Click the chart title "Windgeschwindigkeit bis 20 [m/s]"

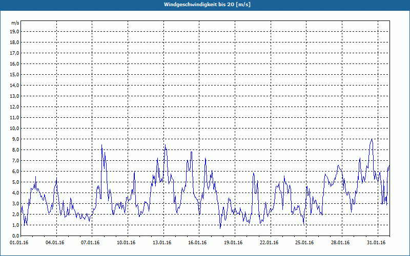(207, 5)
